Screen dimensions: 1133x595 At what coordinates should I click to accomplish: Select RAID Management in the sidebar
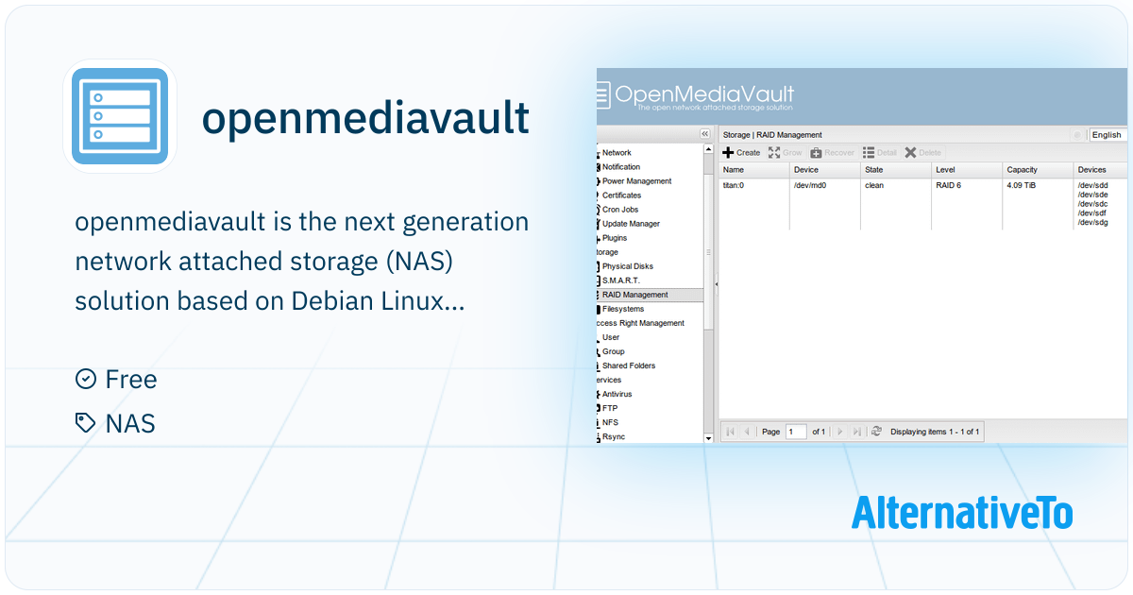coord(650,295)
